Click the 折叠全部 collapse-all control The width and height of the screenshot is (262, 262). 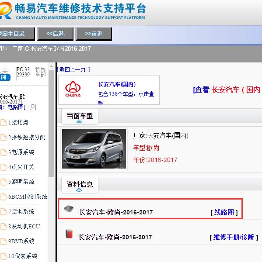(x=41, y=72)
